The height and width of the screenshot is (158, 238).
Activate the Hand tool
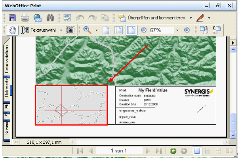point(12,30)
